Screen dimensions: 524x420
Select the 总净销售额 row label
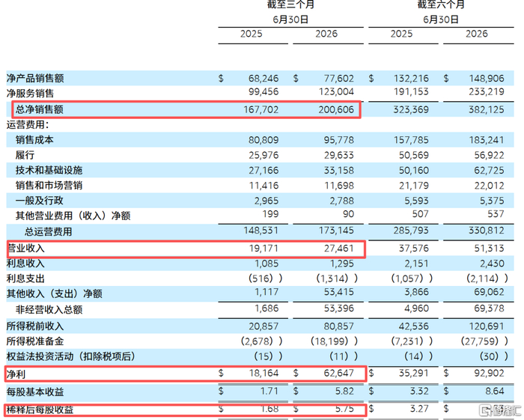point(40,109)
